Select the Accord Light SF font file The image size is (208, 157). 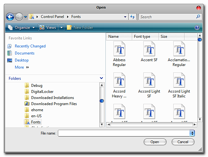[x=149, y=85]
